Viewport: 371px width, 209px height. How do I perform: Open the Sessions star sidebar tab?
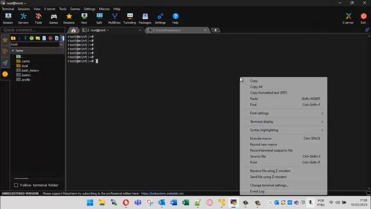click(5, 40)
